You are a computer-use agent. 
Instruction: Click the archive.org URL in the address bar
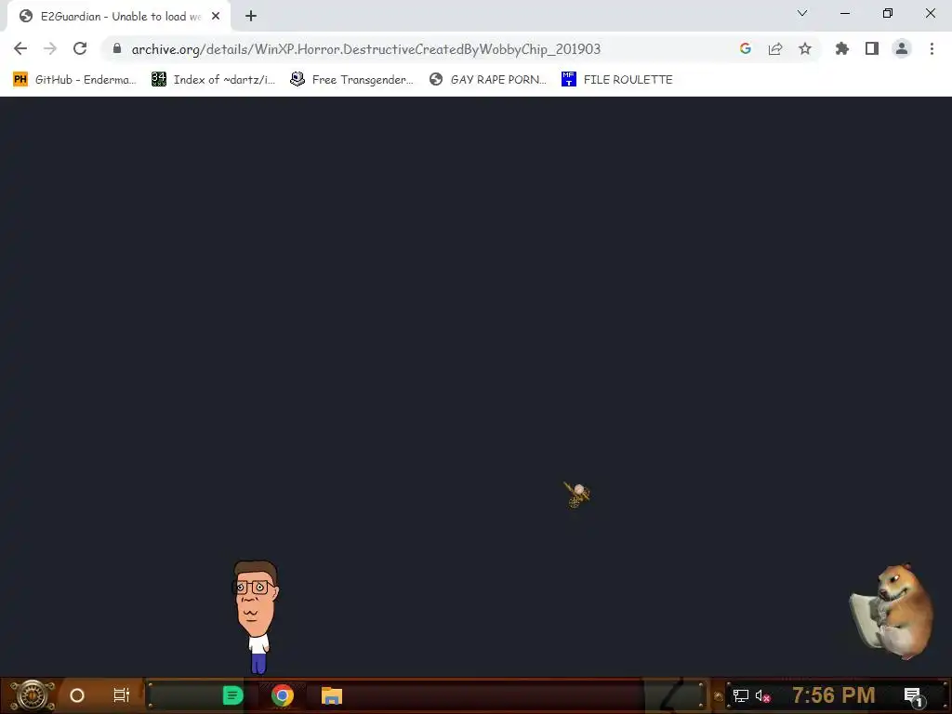click(x=366, y=49)
